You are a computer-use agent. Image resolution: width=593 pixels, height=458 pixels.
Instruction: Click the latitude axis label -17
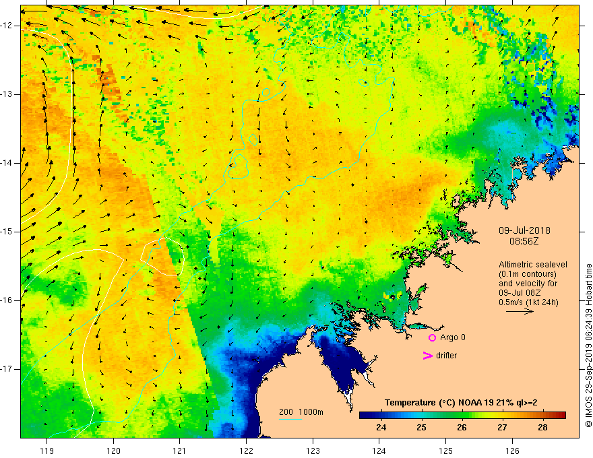click(x=7, y=369)
